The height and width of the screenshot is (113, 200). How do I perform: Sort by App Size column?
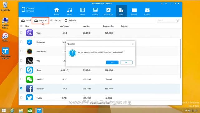[87, 26]
